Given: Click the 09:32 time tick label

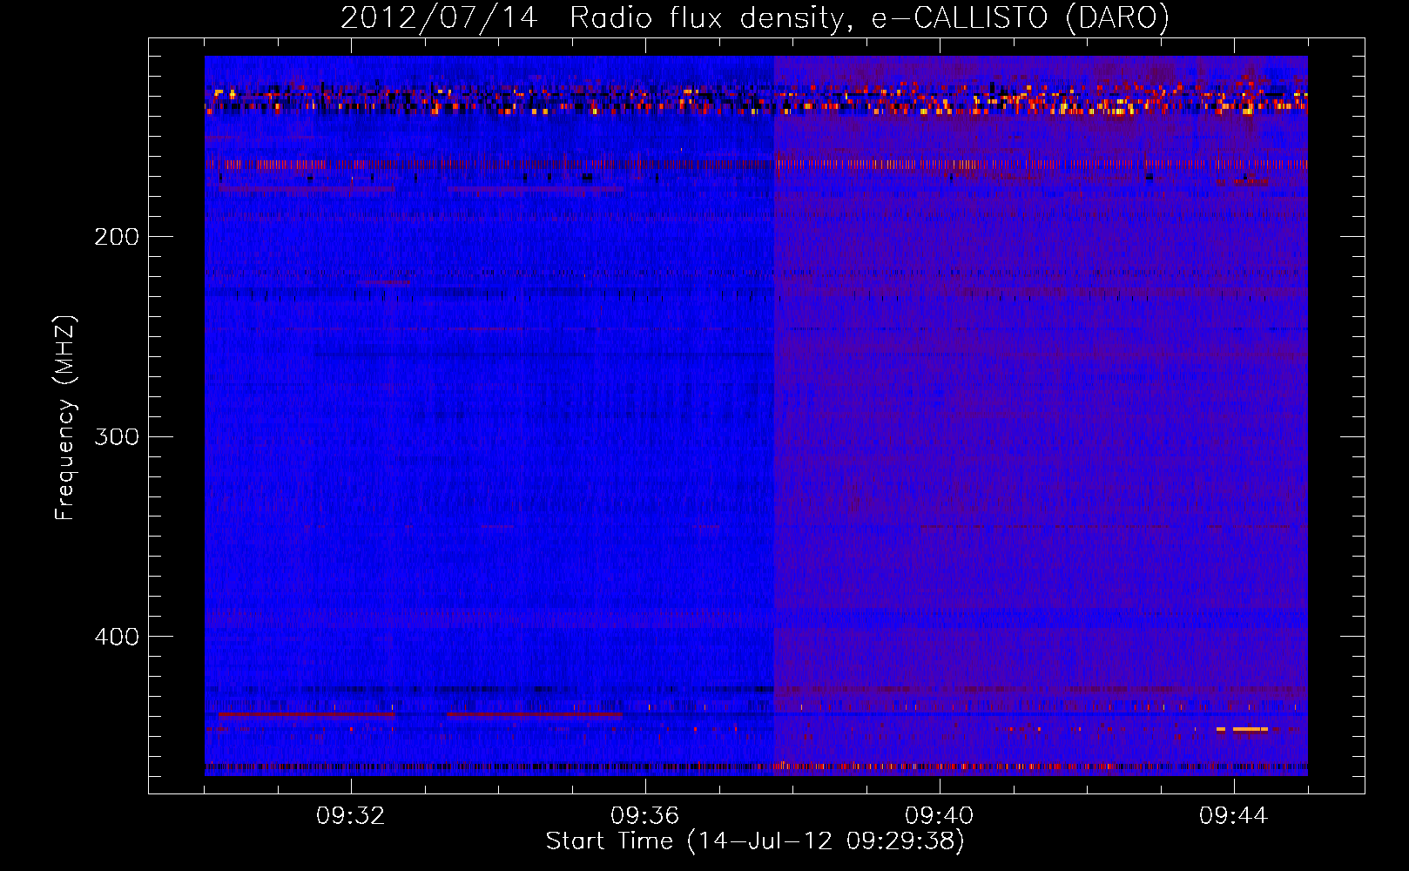Looking at the screenshot, I should click(351, 815).
